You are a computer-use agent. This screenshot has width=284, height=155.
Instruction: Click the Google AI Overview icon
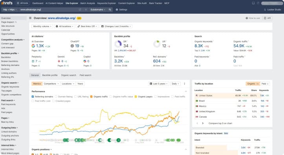click(x=33, y=46)
